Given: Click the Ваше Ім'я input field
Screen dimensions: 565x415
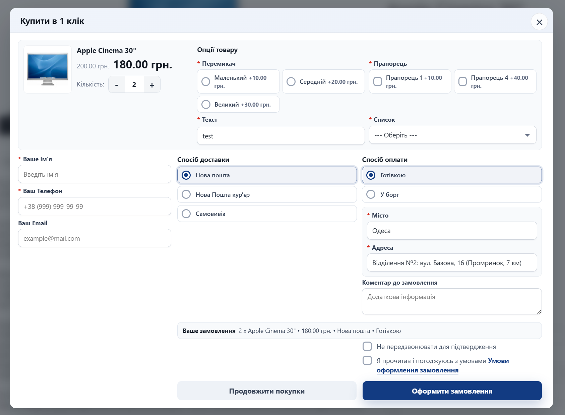Looking at the screenshot, I should [x=95, y=174].
